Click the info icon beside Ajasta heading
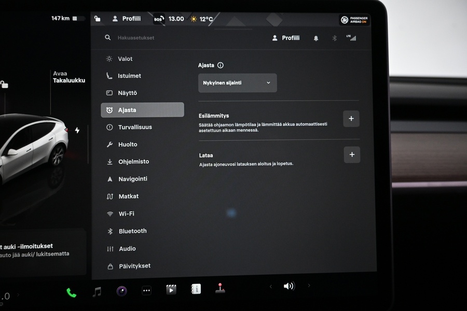The height and width of the screenshot is (311, 467). tap(221, 65)
